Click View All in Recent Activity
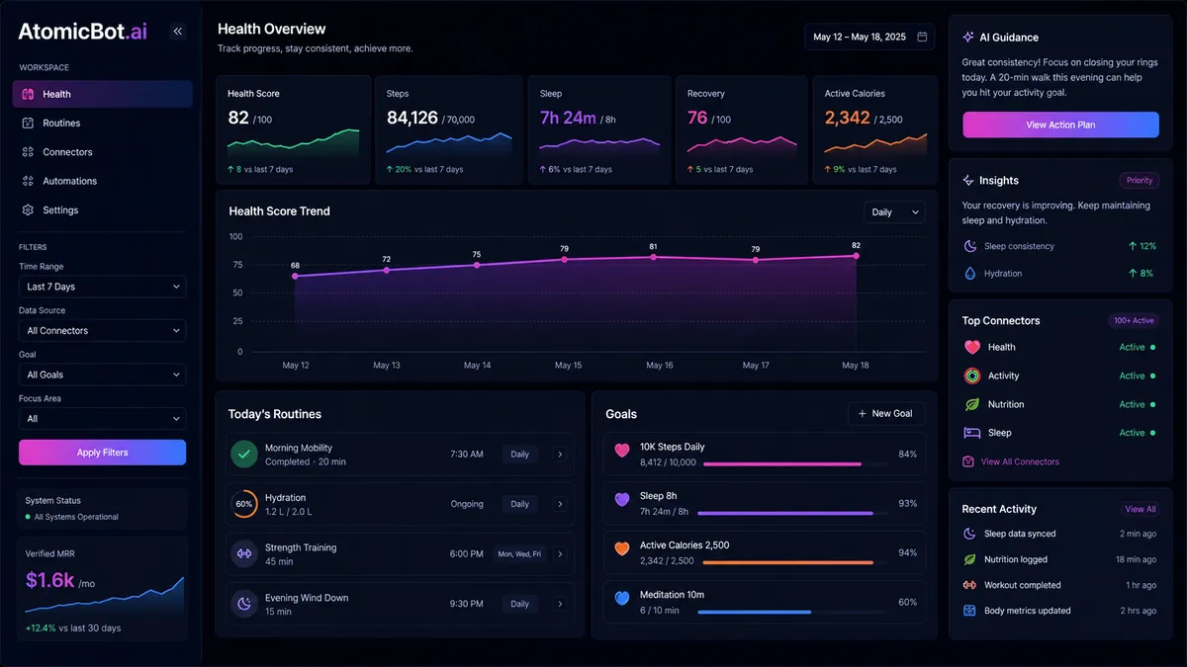 1141,509
